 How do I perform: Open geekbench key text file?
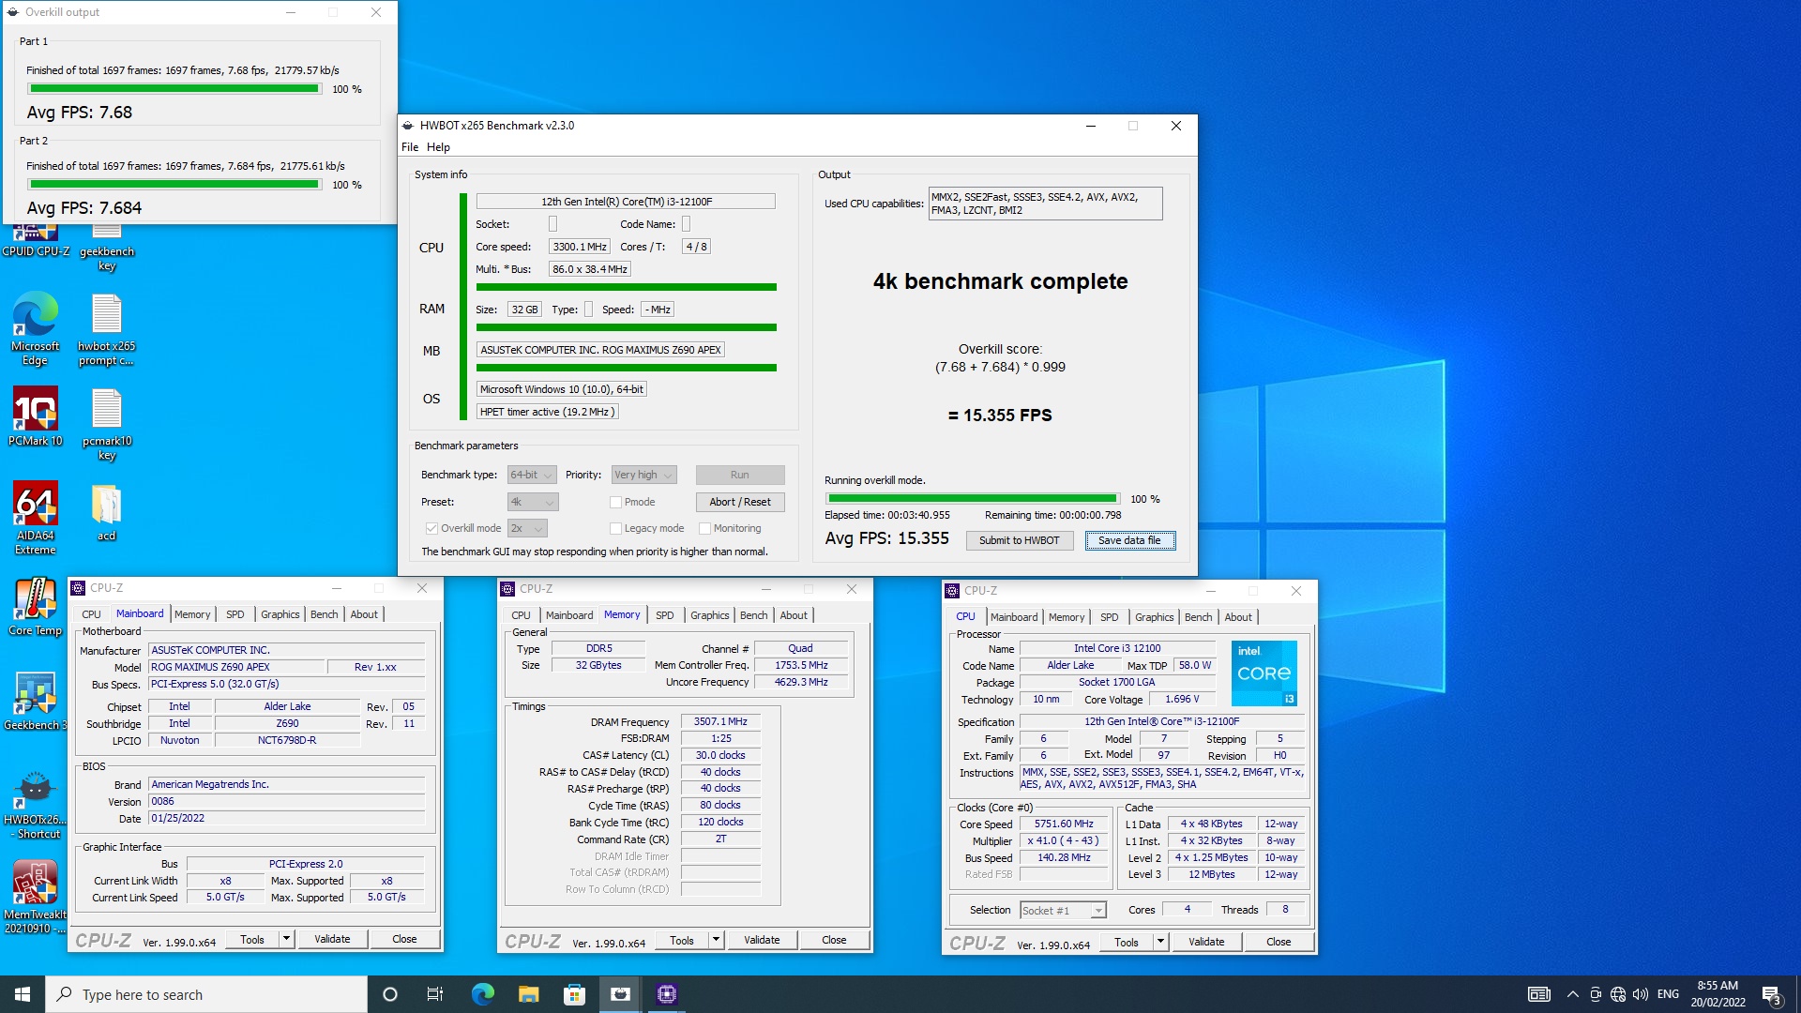(x=107, y=248)
